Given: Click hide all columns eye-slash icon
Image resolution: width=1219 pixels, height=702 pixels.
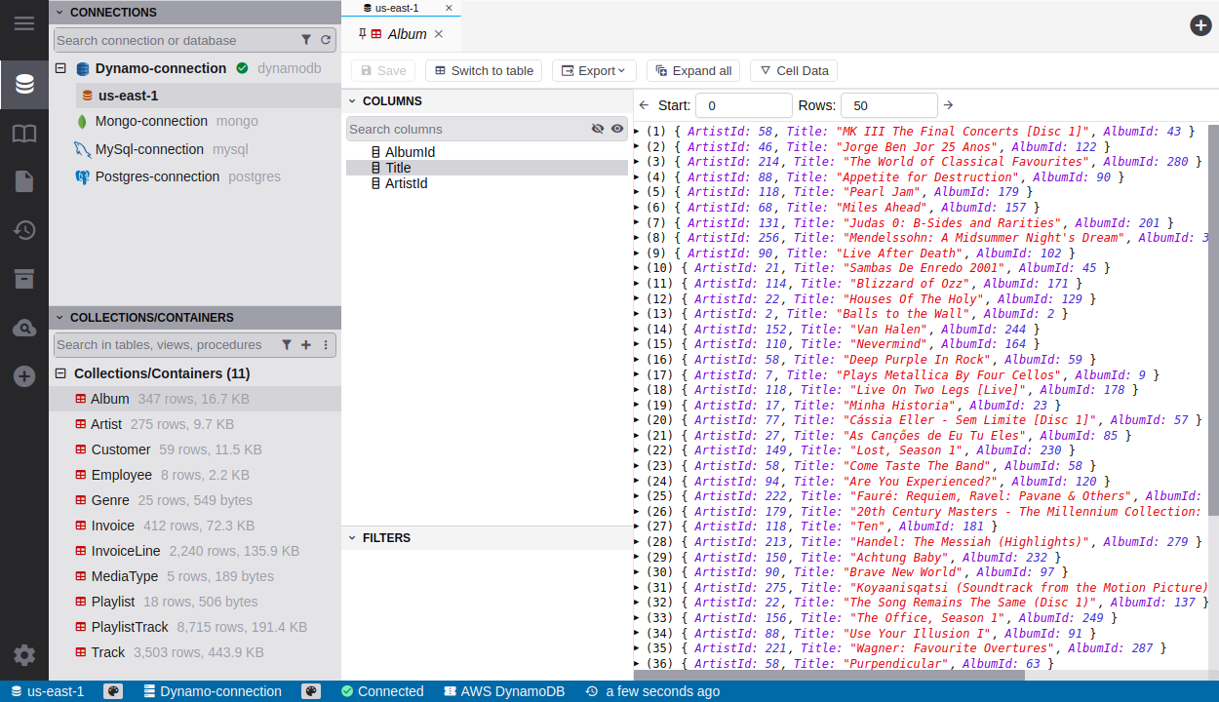Looking at the screenshot, I should (598, 129).
